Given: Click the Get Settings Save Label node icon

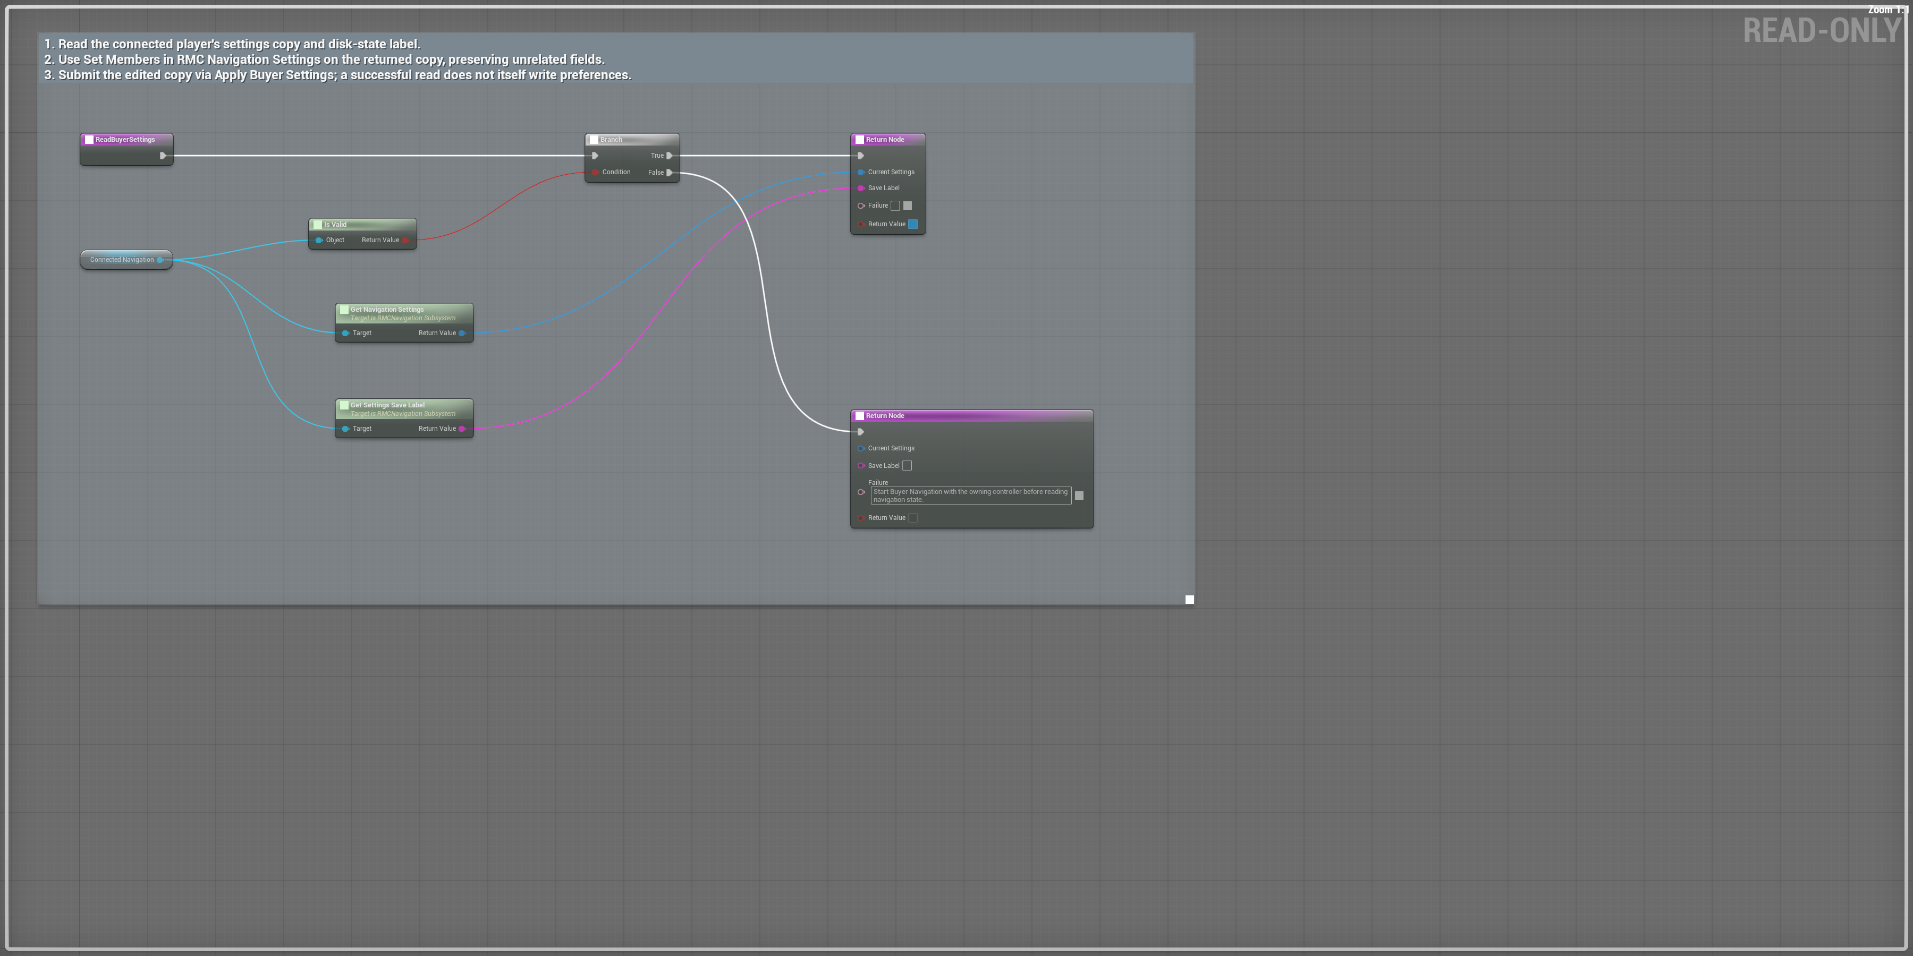Looking at the screenshot, I should tap(344, 406).
